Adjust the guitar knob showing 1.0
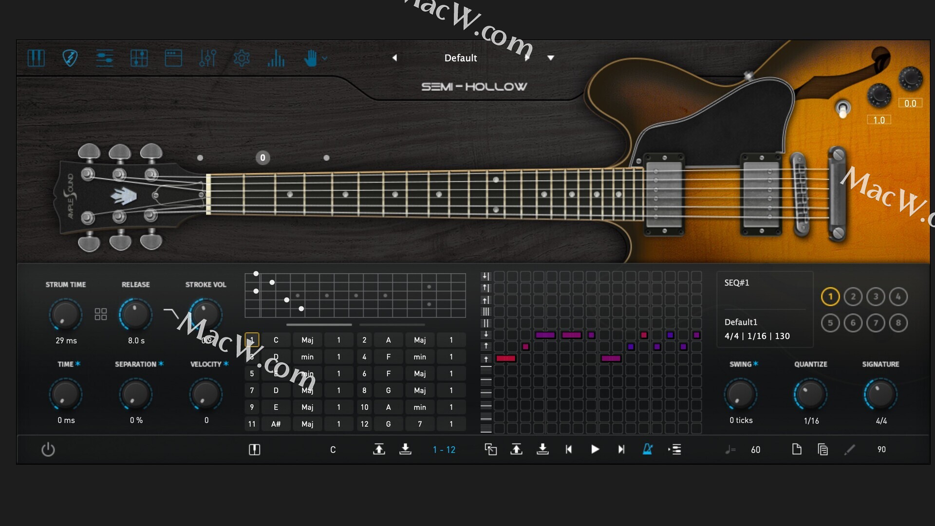The image size is (935, 526). pos(879,95)
